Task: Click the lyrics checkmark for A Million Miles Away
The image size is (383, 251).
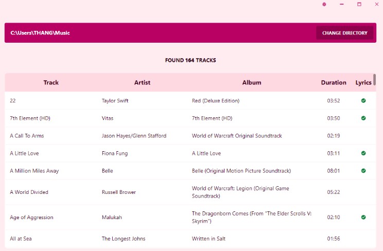Action: point(363,170)
